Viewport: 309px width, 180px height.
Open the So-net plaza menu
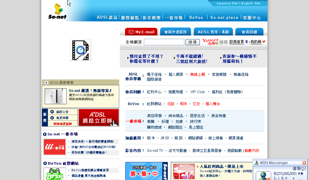(224, 17)
